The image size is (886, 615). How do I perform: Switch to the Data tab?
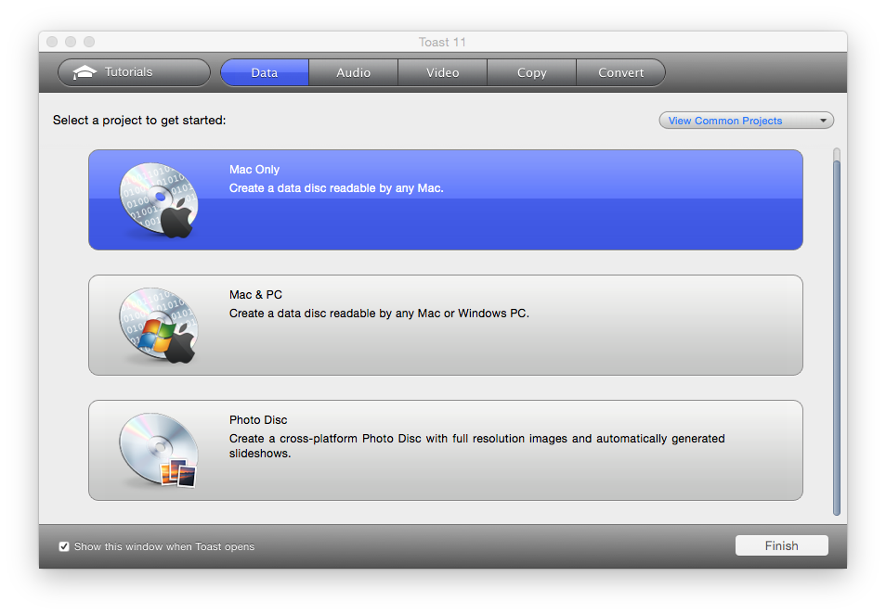click(265, 72)
